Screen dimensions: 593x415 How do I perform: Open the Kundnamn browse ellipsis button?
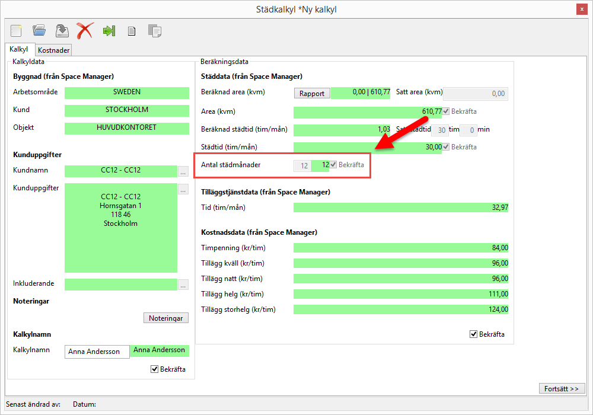pos(183,172)
